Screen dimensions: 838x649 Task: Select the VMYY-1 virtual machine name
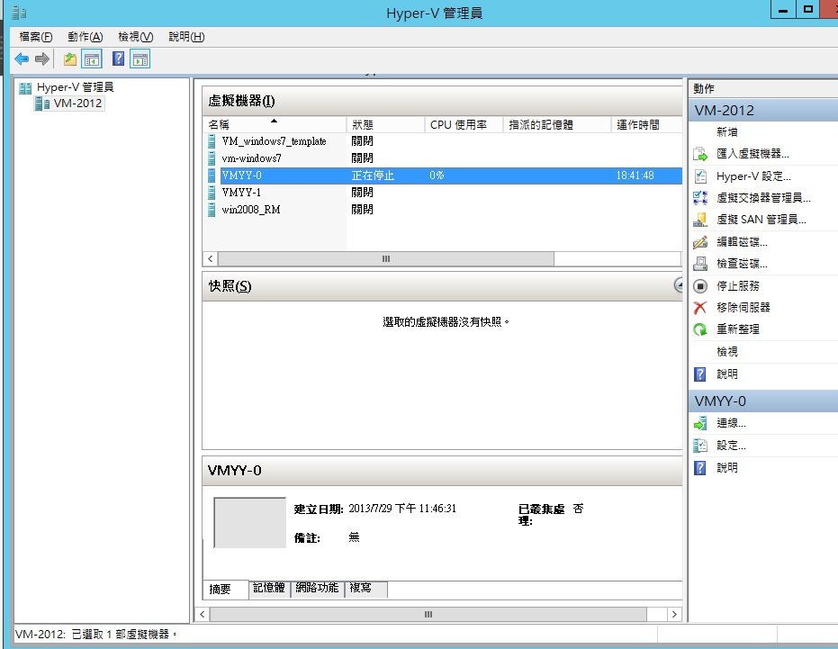pos(241,193)
